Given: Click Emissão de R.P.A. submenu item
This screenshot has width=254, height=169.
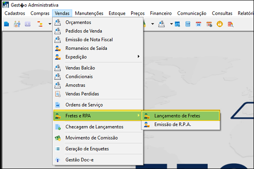Looking at the screenshot, I should tap(181, 124).
